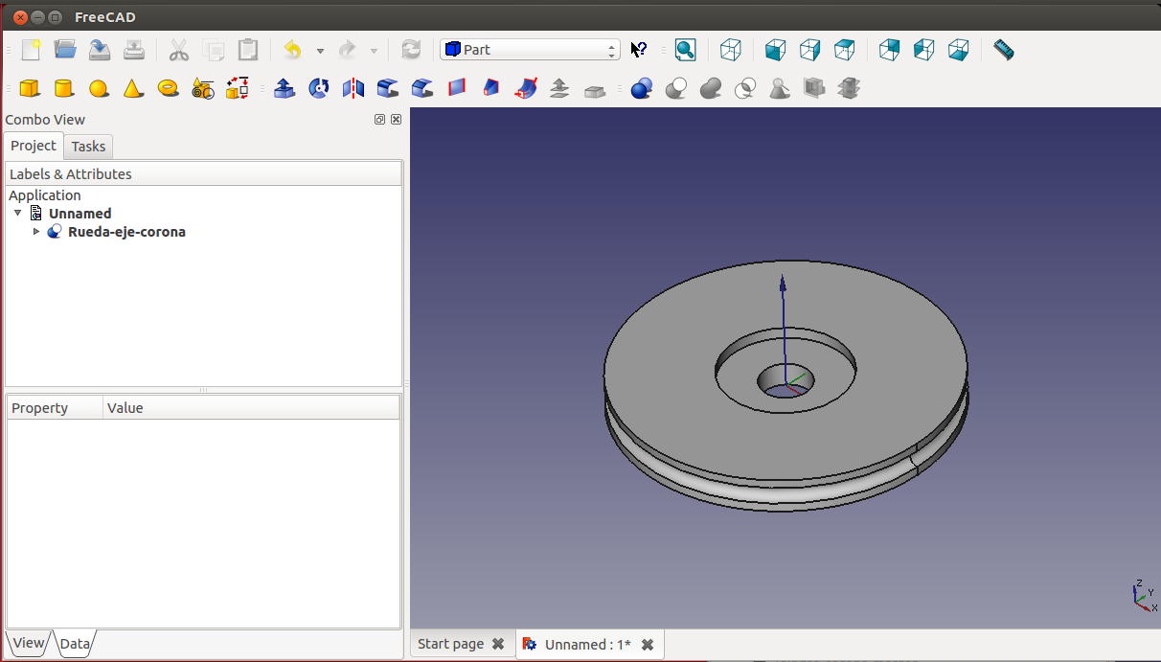Create a box primitive solid
The image size is (1161, 662).
click(30, 89)
